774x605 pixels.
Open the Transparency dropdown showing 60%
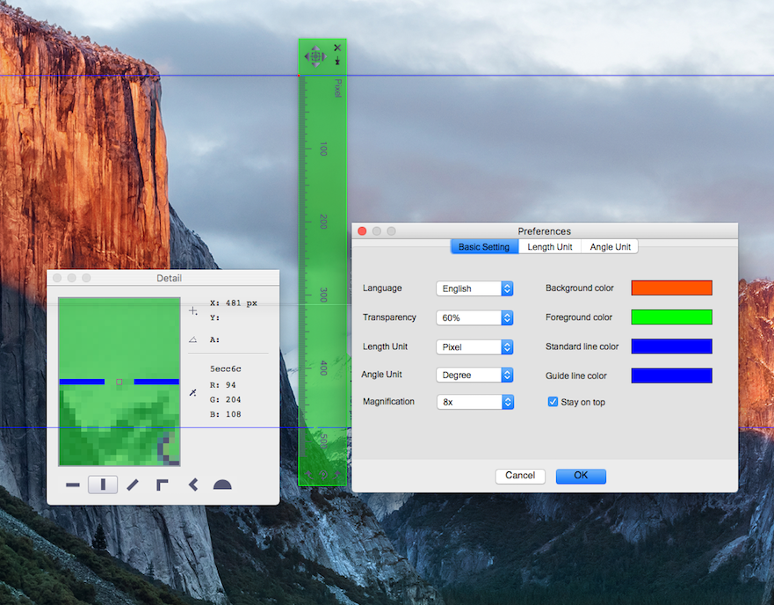pyautogui.click(x=474, y=317)
